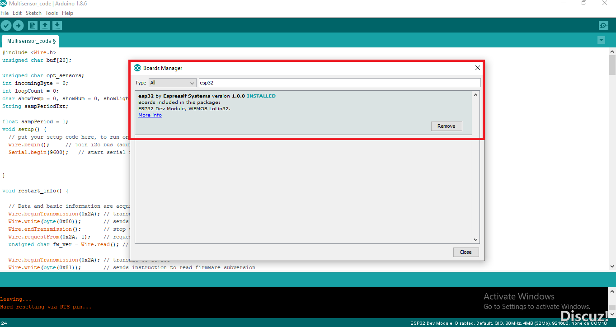Click the code editor scroll down arrow
This screenshot has height=327, width=616.
612,266
